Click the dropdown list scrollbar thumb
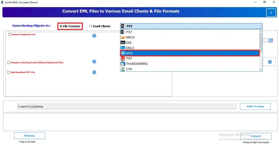 [261, 42]
